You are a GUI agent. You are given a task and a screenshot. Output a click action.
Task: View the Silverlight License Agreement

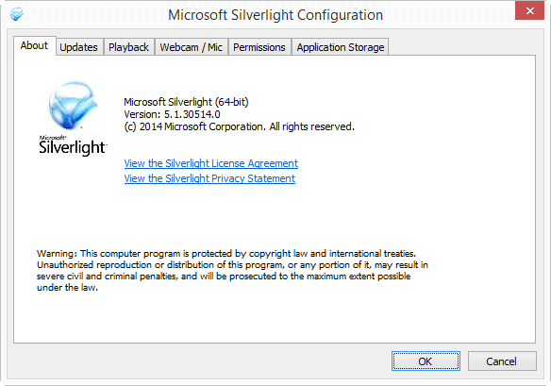pyautogui.click(x=210, y=163)
